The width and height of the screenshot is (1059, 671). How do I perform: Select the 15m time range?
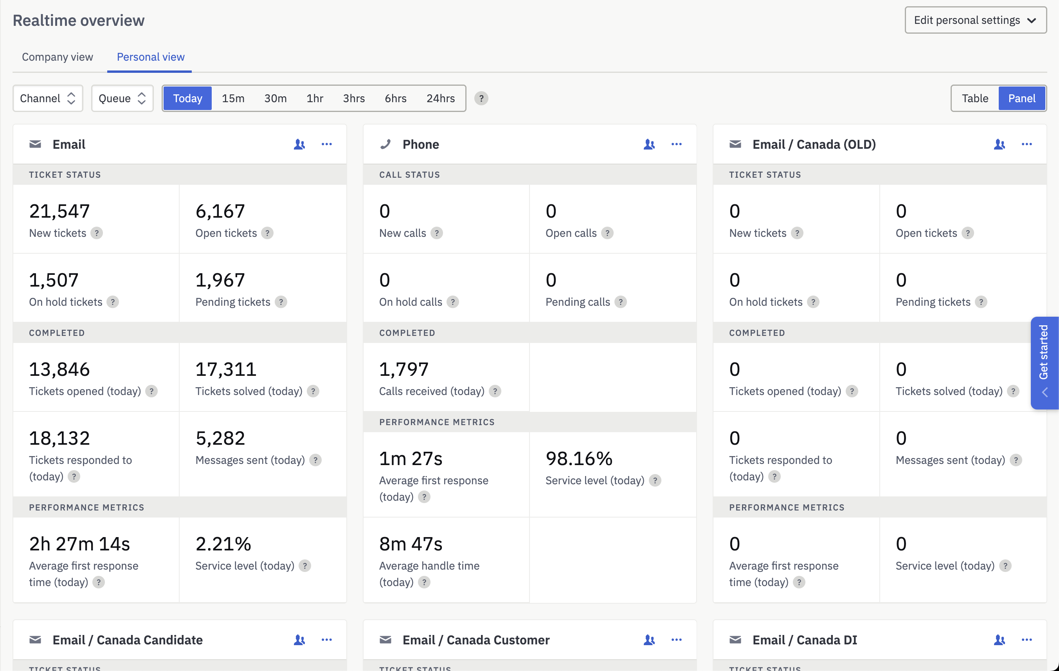click(x=232, y=98)
